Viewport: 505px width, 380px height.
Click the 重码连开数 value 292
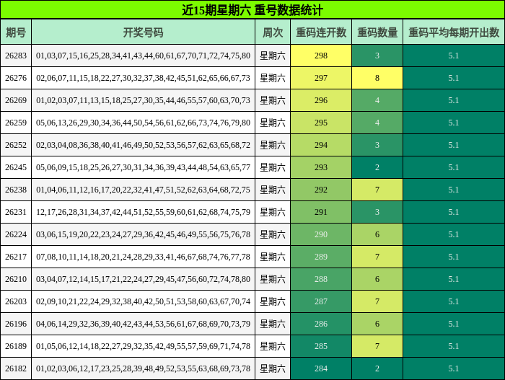(x=321, y=190)
